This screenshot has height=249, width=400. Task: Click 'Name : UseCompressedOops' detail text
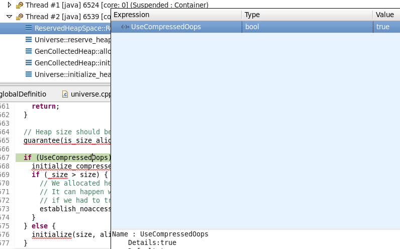click(x=160, y=234)
